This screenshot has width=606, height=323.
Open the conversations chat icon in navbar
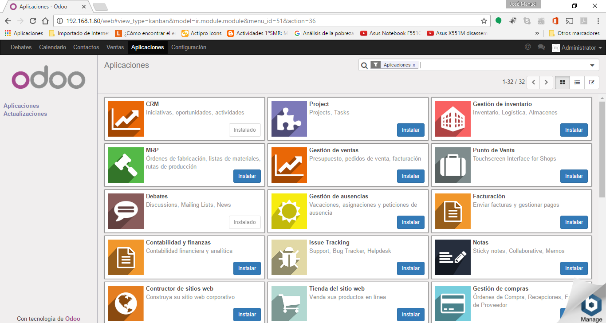[541, 47]
